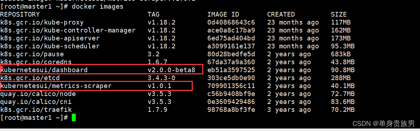Viewport: 420px width, 131px height.
Task: Click the CREATED column header
Action: point(281,14)
